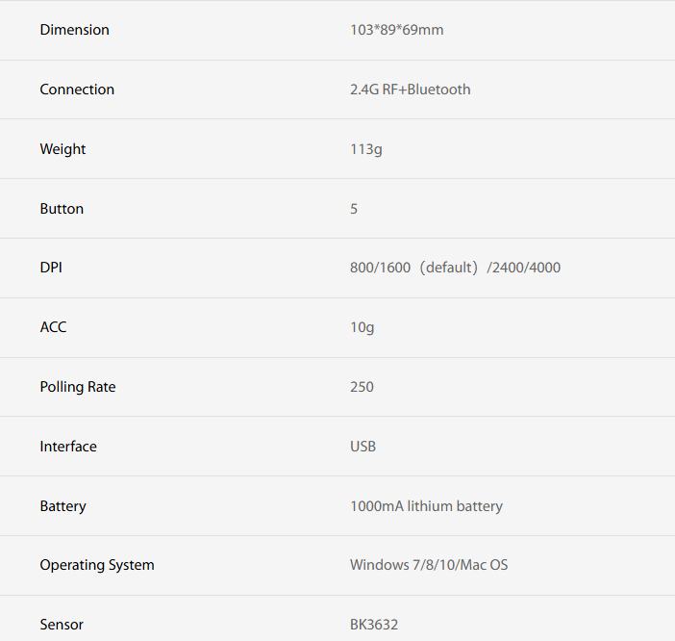Select the 250 polling rate value
This screenshot has width=675, height=641.
362,387
